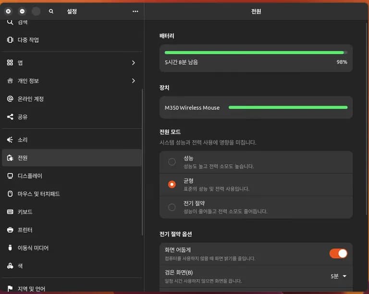This screenshot has height=294, width=369.
Task: Open 온라인 계정 settings page
Action: point(31,99)
